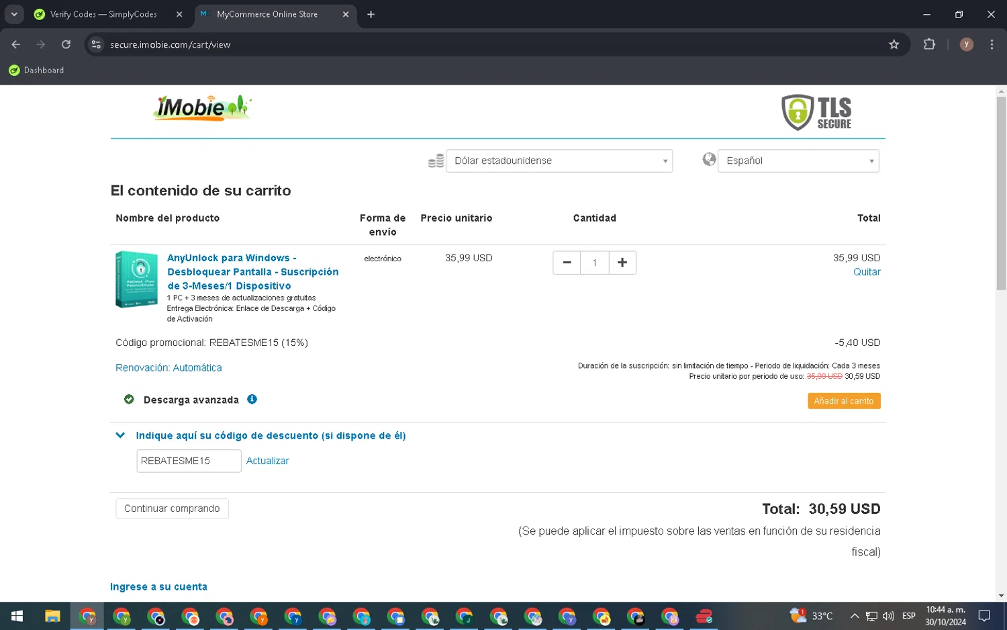Bookmark this page with the star

point(894,44)
